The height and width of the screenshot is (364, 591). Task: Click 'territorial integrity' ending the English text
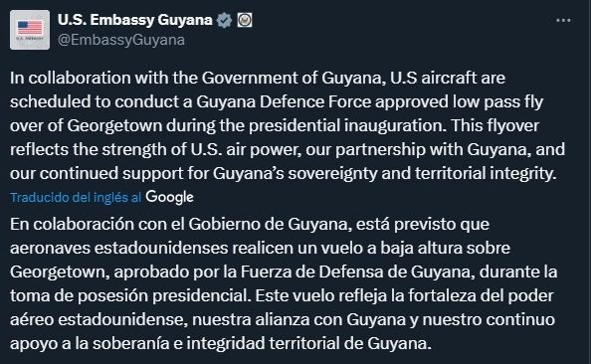coord(485,174)
